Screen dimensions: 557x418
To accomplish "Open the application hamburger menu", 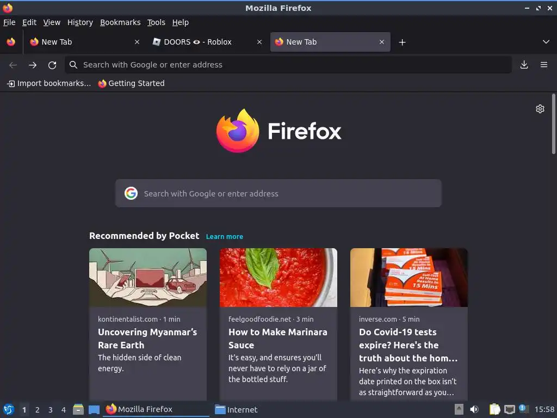I will pos(544,65).
